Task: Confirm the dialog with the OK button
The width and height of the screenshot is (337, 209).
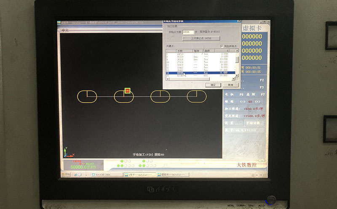Action: [x=213, y=85]
